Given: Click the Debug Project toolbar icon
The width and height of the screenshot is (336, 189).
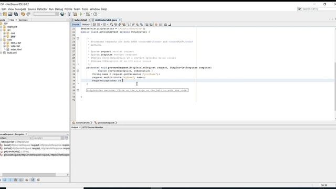Looking at the screenshot, I should [88, 14].
